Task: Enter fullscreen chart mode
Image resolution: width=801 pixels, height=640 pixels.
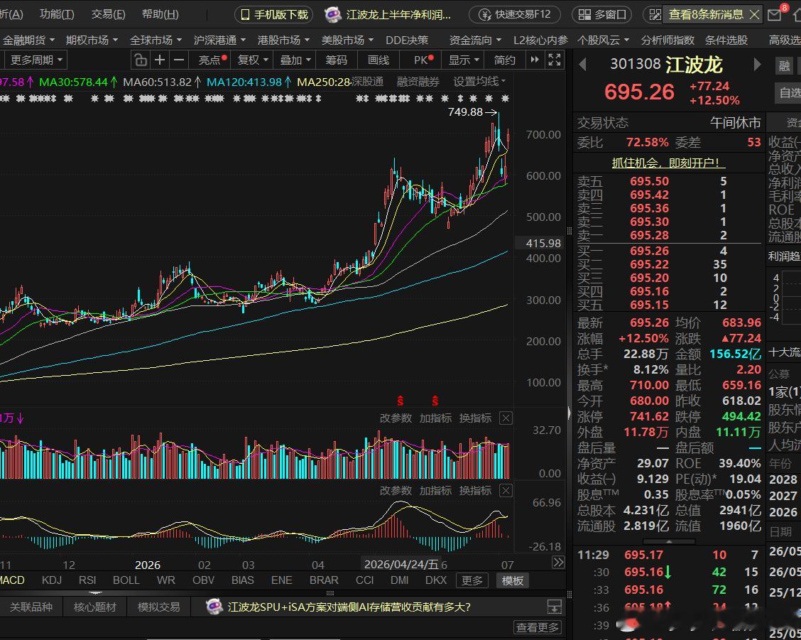Action: tap(555, 60)
